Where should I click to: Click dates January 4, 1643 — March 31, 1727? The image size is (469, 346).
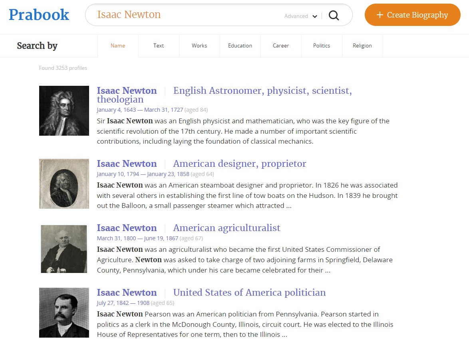(140, 110)
